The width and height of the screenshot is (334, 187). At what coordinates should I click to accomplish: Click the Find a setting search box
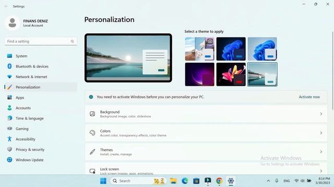(41, 42)
